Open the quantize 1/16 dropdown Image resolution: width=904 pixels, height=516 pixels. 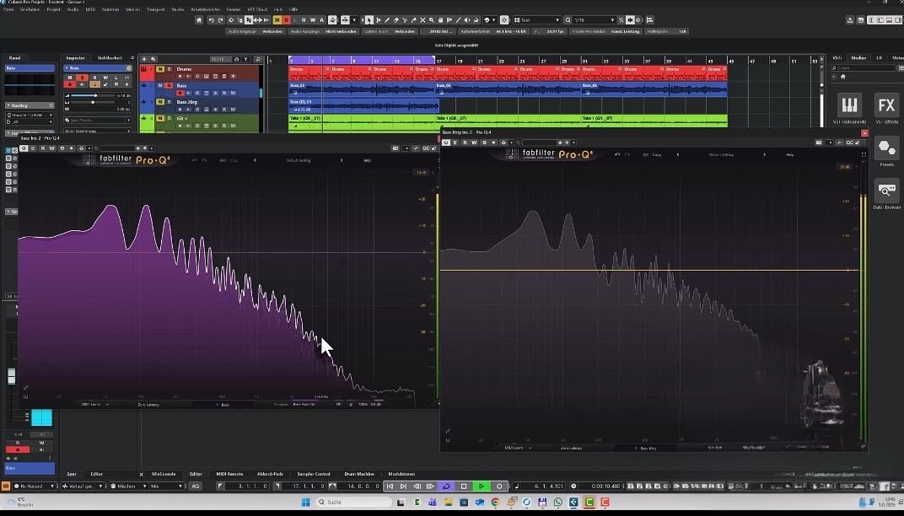(x=594, y=19)
